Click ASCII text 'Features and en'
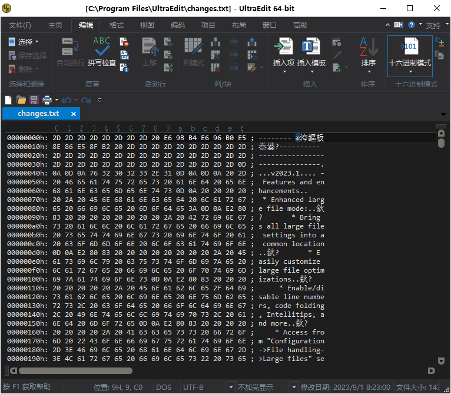The height and width of the screenshot is (394, 451). 293,182
